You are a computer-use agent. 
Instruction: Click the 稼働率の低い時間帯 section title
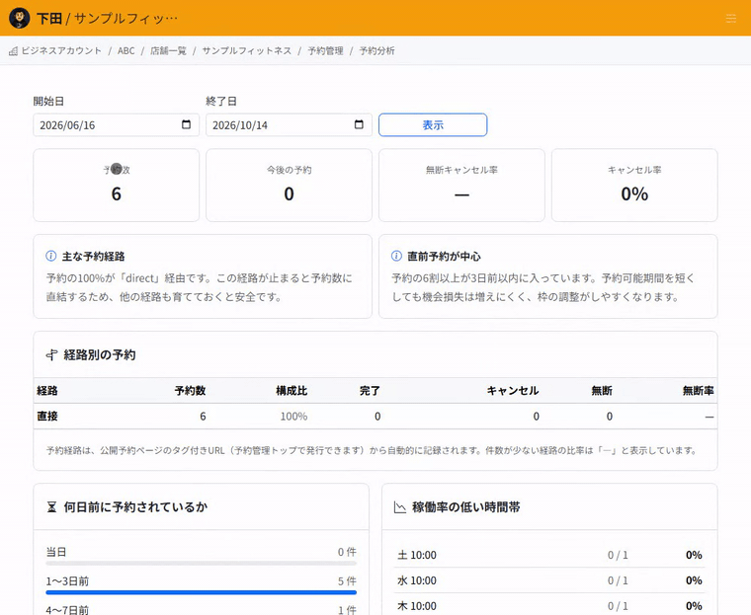click(466, 506)
